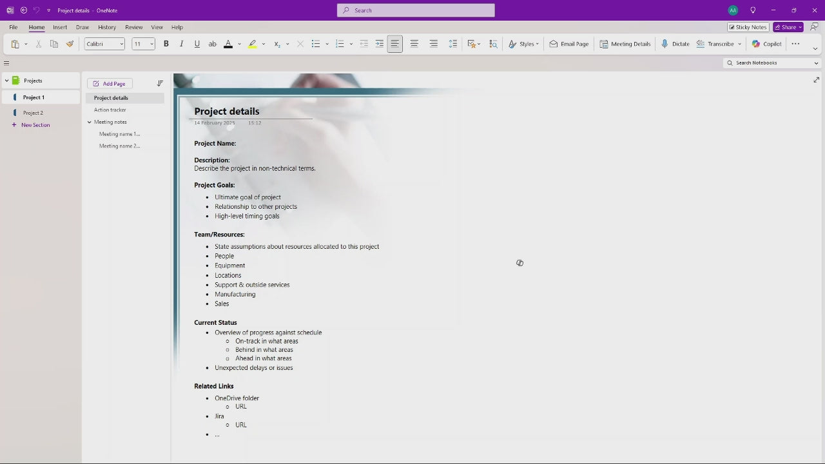Image resolution: width=825 pixels, height=464 pixels.
Task: Toggle italic formatting
Action: (x=181, y=44)
